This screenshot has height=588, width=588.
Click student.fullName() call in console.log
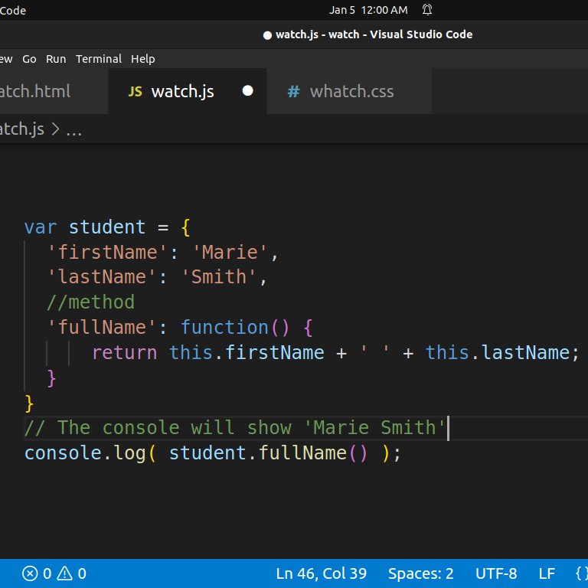(x=268, y=453)
